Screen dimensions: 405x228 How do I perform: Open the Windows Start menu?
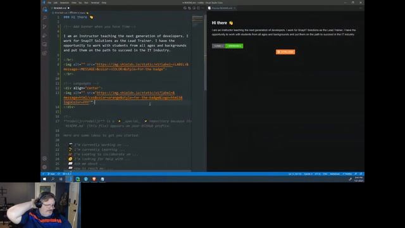44,179
